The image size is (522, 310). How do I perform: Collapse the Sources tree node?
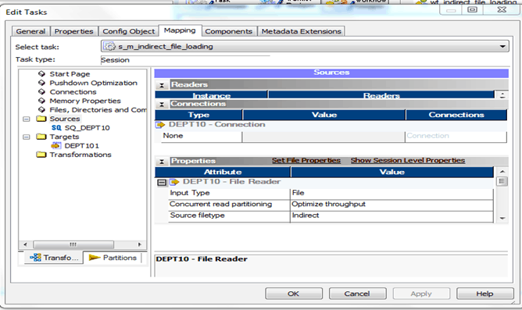pos(27,119)
